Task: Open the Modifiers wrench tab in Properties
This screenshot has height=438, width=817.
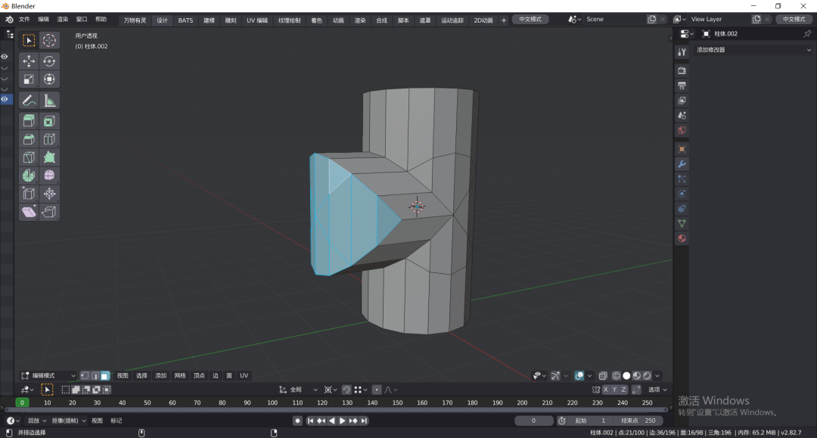Action: click(x=682, y=163)
